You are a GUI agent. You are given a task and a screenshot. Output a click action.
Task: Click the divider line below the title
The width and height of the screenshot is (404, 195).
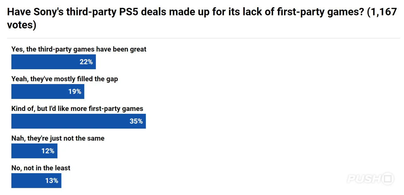point(204,38)
